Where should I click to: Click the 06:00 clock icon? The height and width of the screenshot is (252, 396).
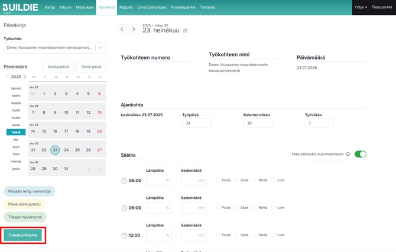click(124, 181)
